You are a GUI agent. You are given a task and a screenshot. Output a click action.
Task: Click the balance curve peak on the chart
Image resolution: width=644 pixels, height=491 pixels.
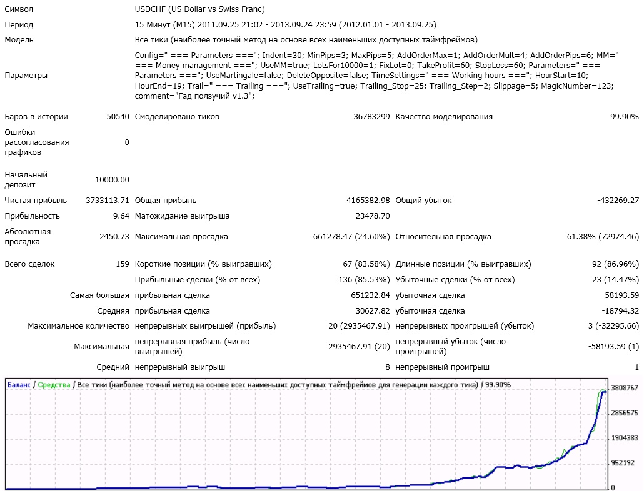pos(603,392)
